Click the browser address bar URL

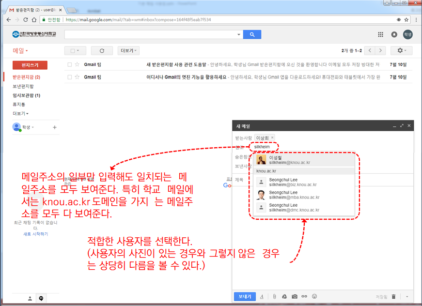click(x=139, y=20)
